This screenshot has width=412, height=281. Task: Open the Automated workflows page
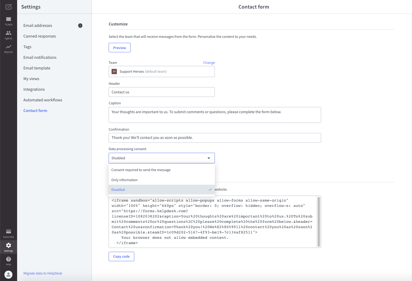(43, 100)
